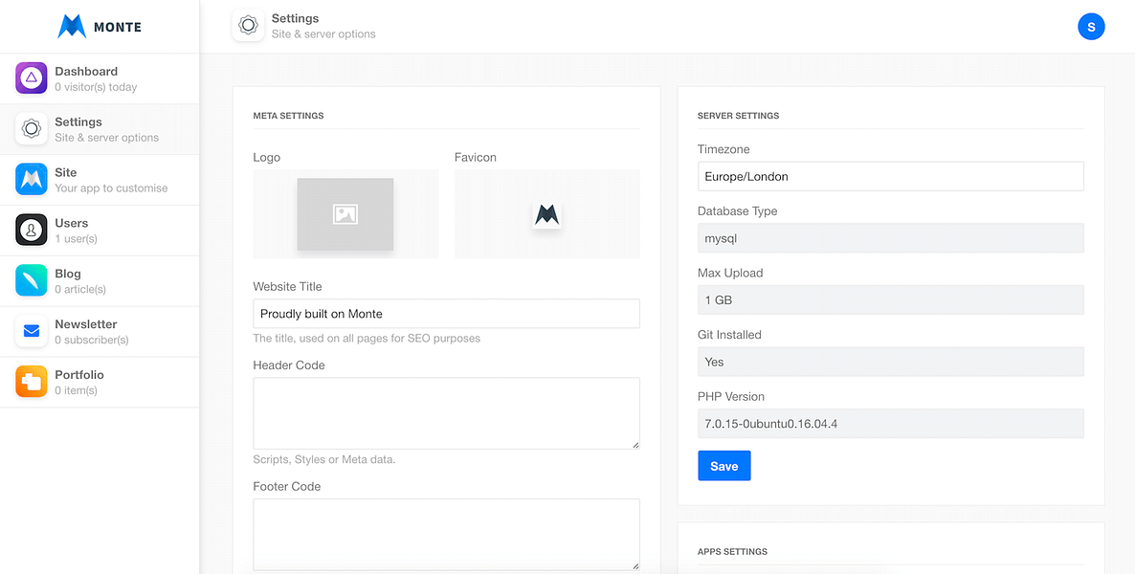The height and width of the screenshot is (574, 1135).
Task: Open '0 article(s)' Blog entry
Action: pos(100,281)
